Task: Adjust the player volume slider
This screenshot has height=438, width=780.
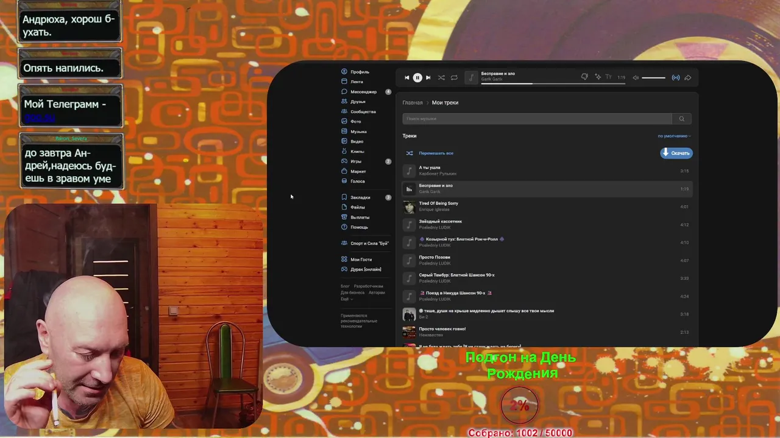Action: click(654, 78)
